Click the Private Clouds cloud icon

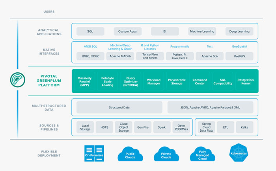point(166,154)
